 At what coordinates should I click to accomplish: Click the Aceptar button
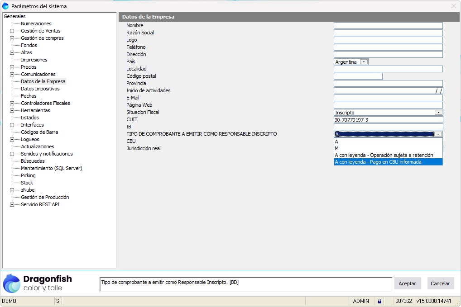(x=407, y=283)
